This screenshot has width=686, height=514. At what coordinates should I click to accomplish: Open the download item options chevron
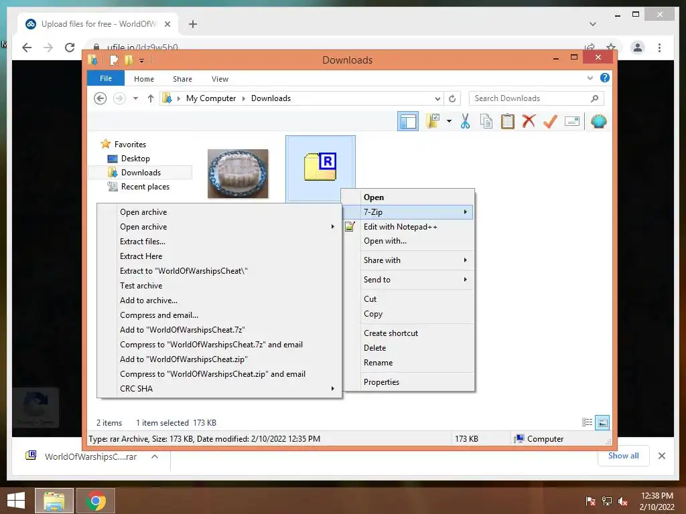pyautogui.click(x=155, y=456)
